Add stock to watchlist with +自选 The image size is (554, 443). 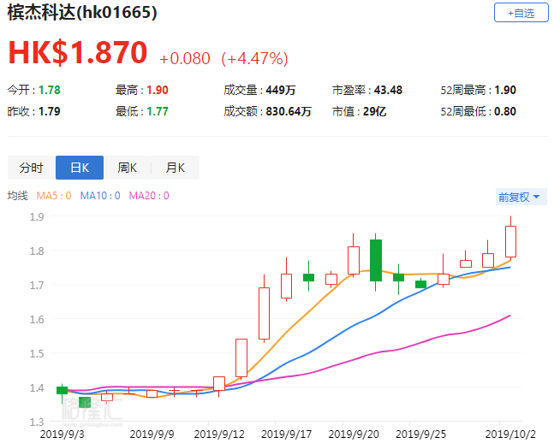point(521,13)
